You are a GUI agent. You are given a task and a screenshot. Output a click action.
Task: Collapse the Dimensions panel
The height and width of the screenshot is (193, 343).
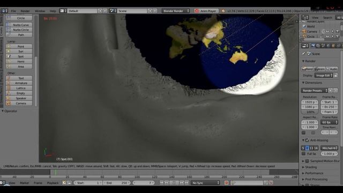(x=303, y=83)
